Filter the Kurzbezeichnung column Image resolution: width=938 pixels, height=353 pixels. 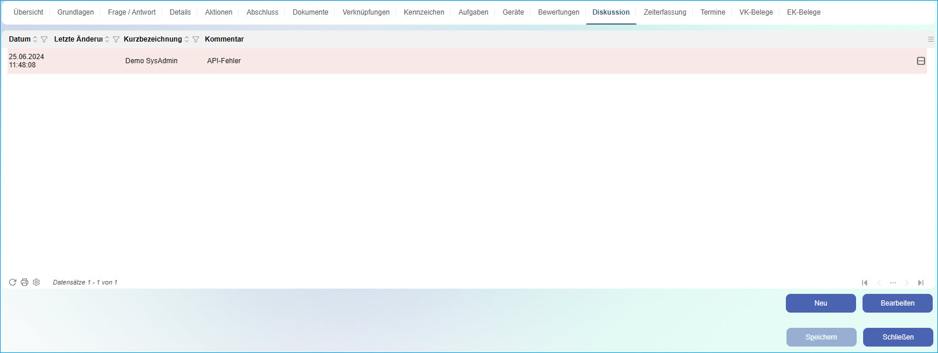[x=195, y=39]
